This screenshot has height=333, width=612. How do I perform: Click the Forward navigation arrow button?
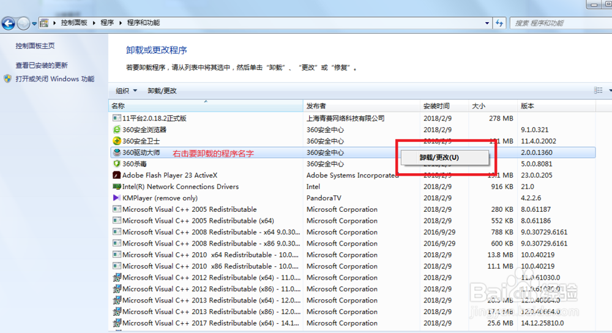(x=23, y=23)
